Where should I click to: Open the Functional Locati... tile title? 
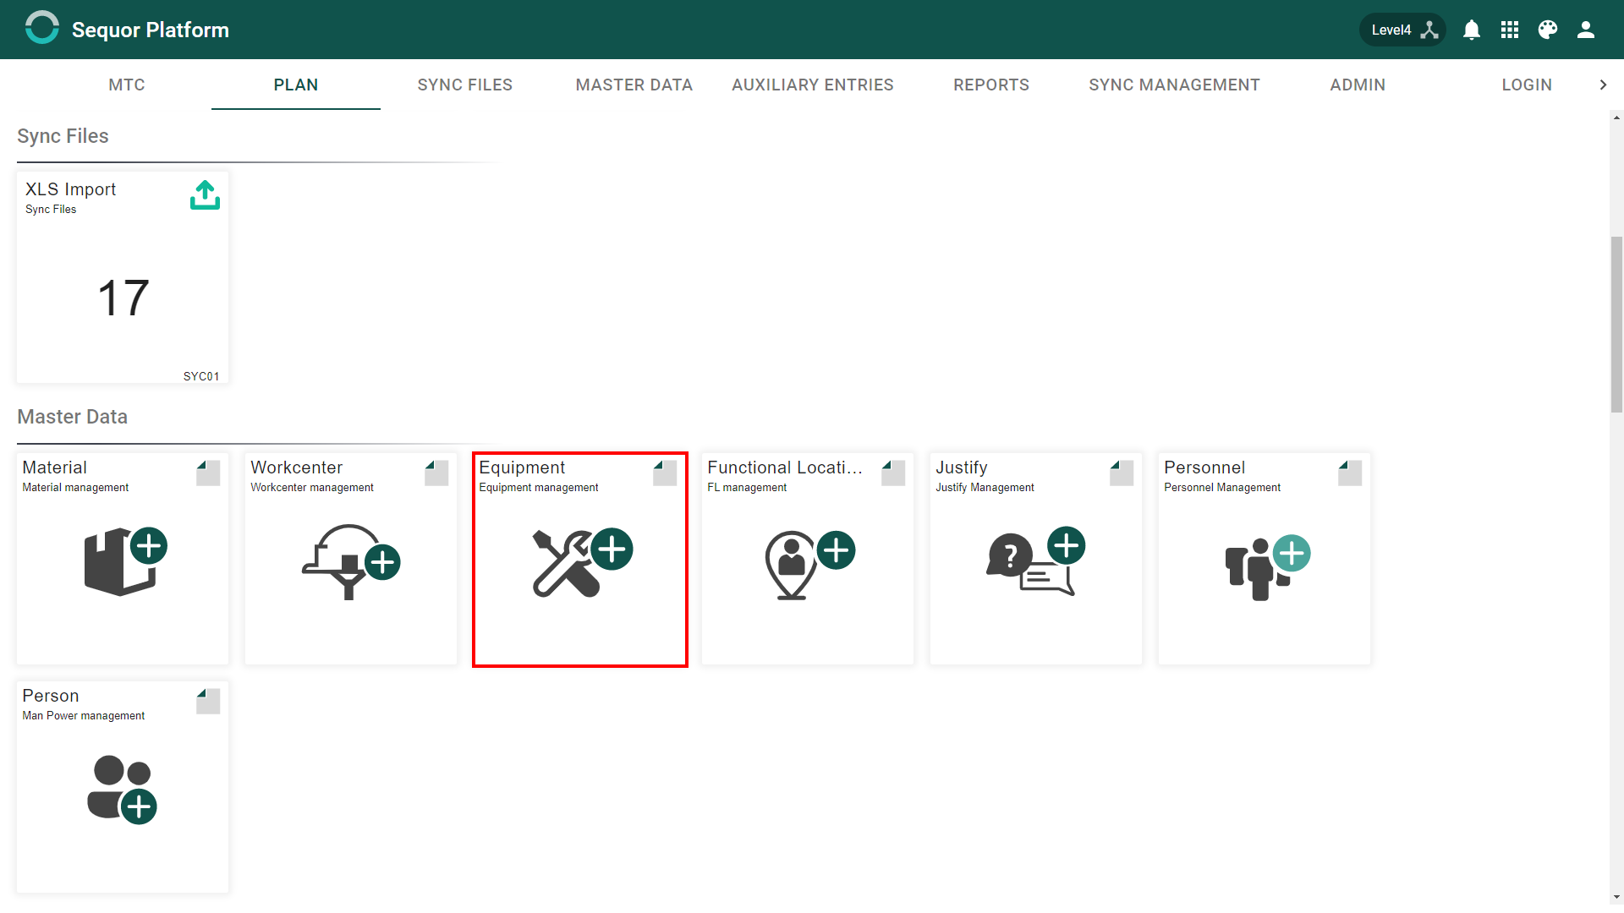pyautogui.click(x=785, y=467)
